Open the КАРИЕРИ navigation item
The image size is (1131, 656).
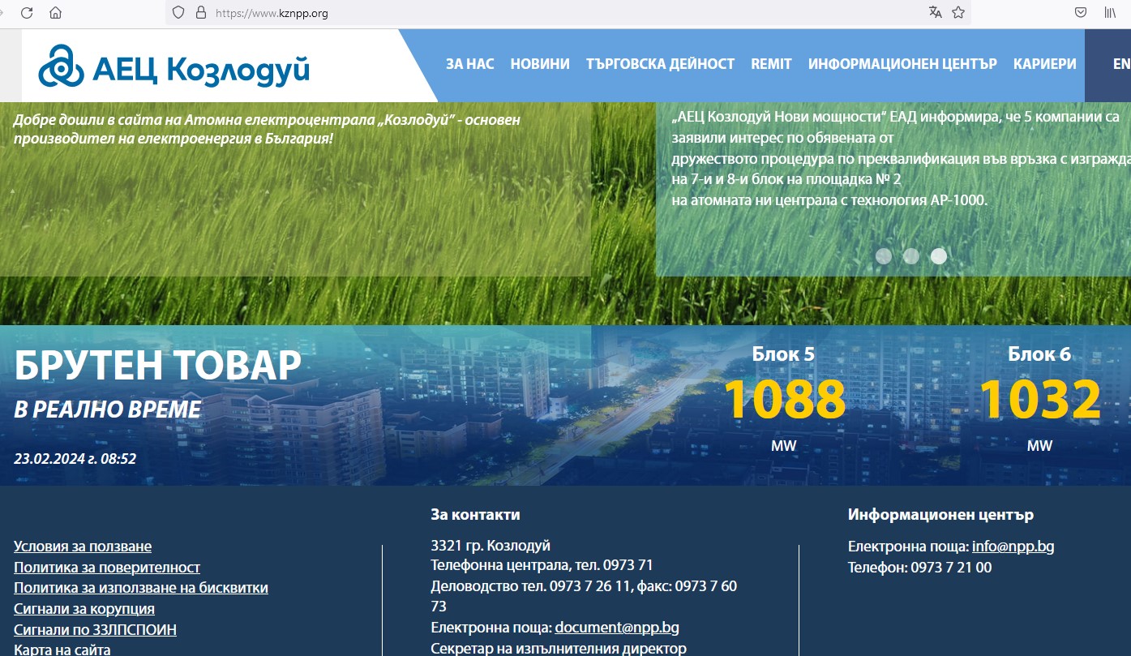point(1044,64)
